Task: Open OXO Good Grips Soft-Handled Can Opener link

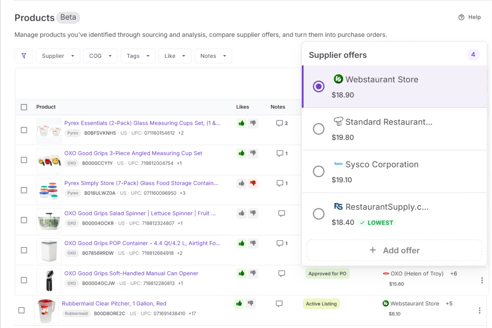Action: click(x=131, y=273)
